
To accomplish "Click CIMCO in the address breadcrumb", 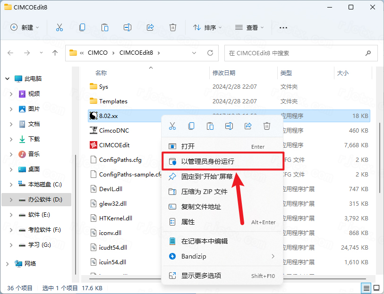I will [97, 53].
